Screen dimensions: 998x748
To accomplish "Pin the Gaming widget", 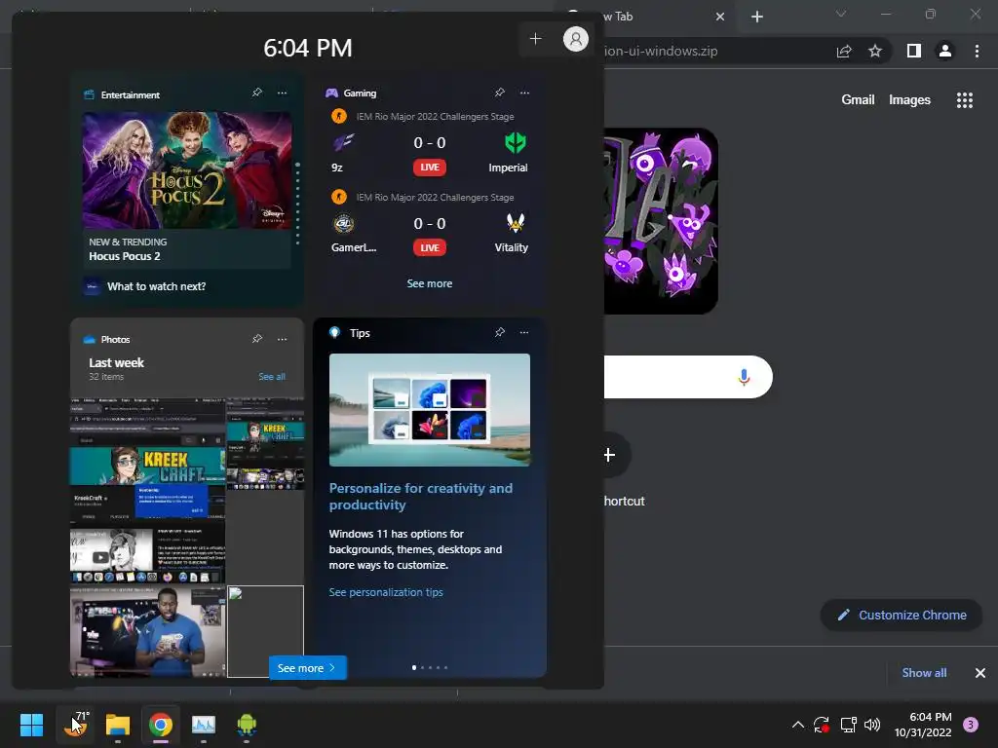I will coord(500,93).
